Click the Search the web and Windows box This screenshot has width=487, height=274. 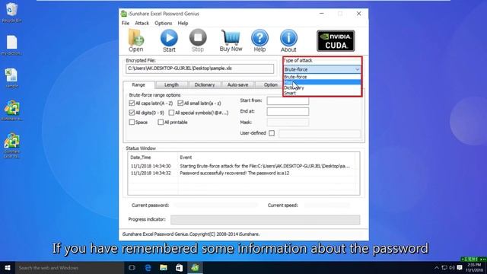69,267
